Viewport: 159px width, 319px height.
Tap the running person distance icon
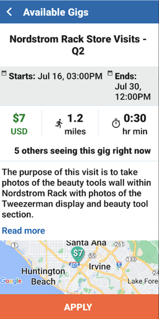59,124
